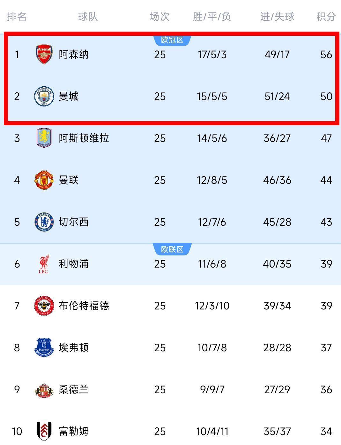Click Fulham's 10/4/11 record
This screenshot has width=341, height=445.
click(x=212, y=431)
